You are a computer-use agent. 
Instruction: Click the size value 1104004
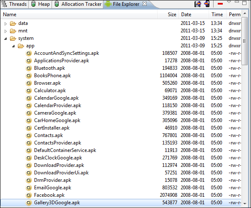pos(168,76)
